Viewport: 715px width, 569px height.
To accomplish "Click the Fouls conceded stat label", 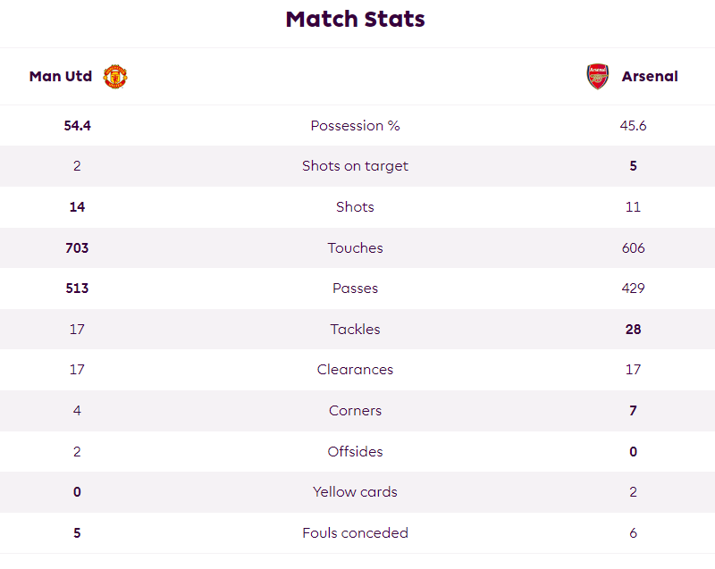I will click(x=355, y=533).
